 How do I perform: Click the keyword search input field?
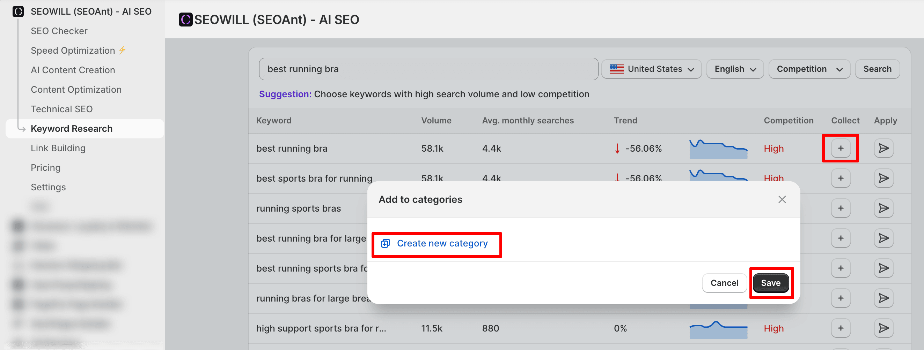[428, 69]
